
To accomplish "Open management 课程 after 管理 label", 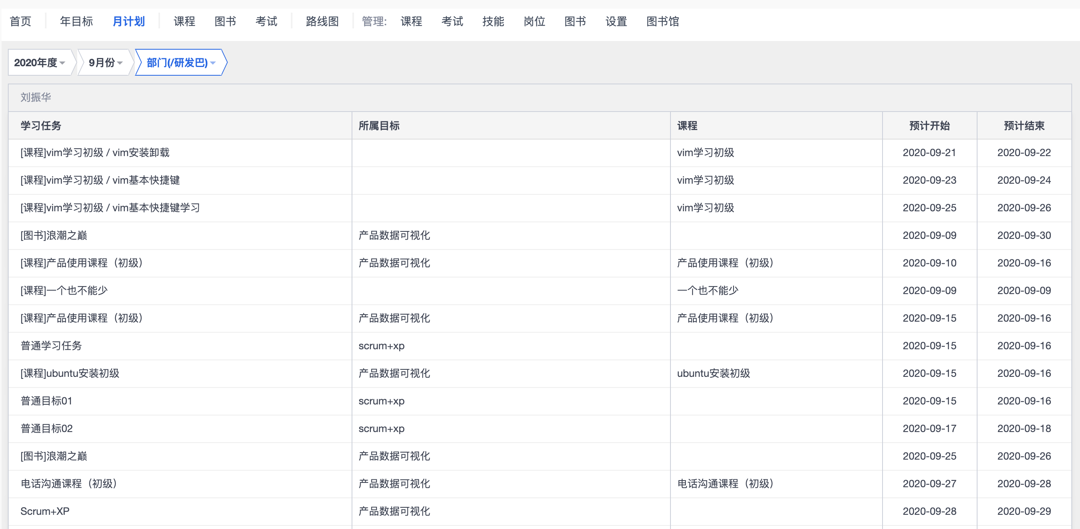I will tap(411, 21).
